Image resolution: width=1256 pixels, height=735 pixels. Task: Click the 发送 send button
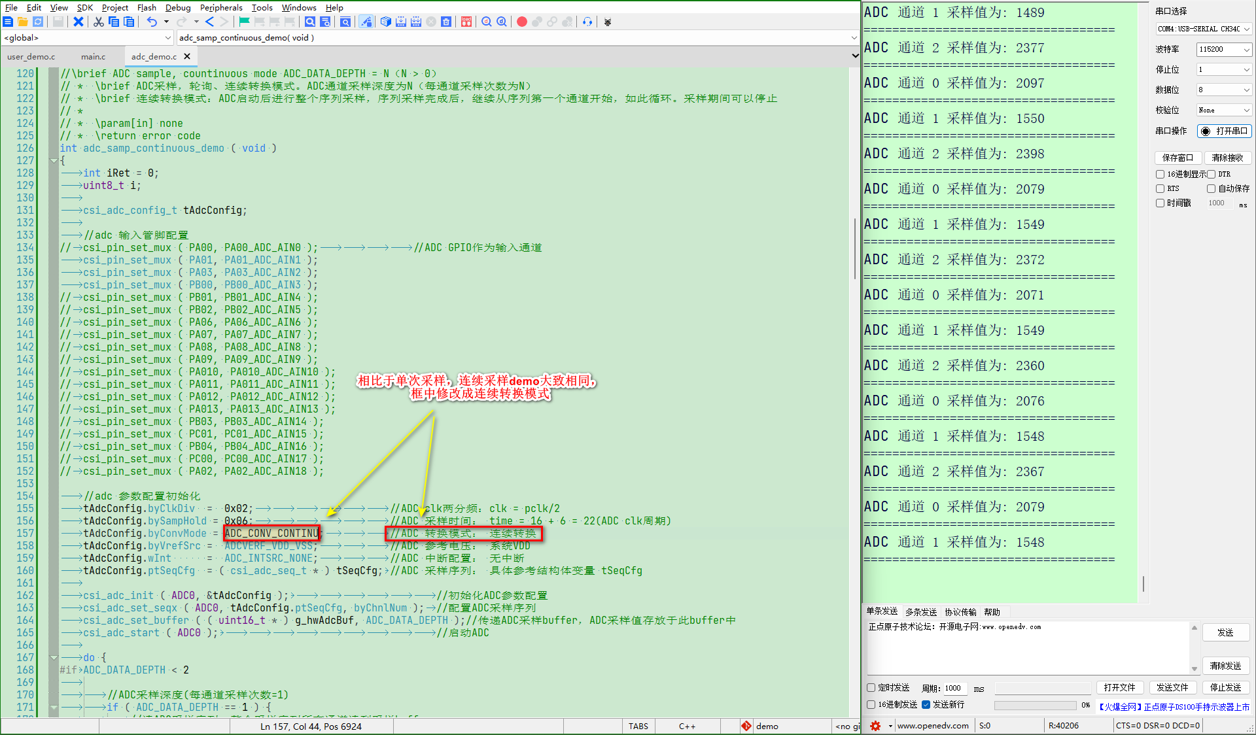[x=1225, y=632]
